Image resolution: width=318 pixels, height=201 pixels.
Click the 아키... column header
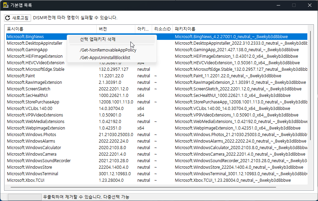pos(144,29)
